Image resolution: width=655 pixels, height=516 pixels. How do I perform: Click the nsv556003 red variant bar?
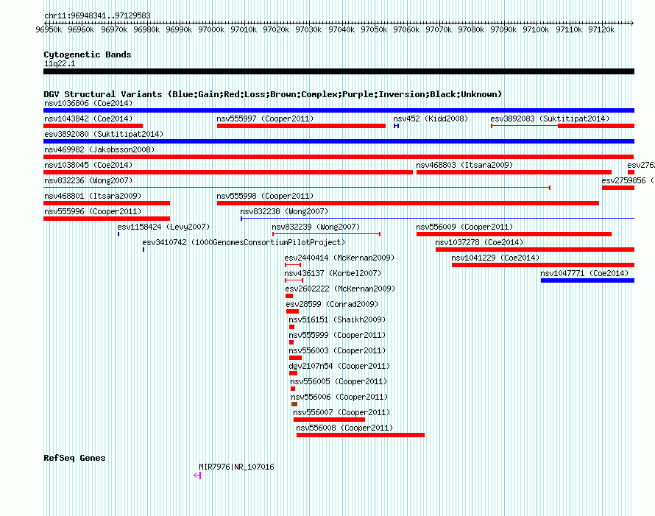pyautogui.click(x=295, y=358)
